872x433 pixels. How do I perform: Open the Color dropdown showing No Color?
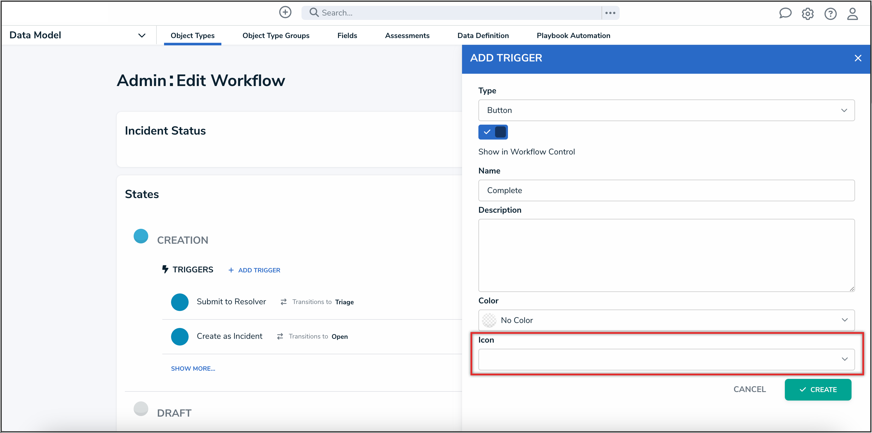click(666, 320)
